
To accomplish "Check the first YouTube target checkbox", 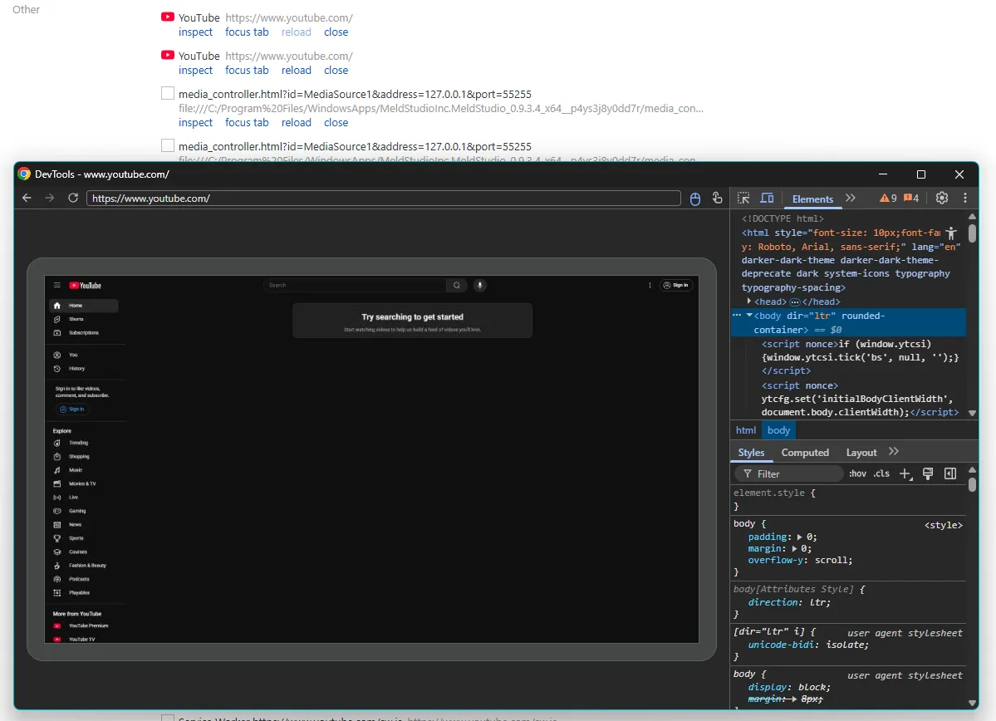I will [x=167, y=15].
